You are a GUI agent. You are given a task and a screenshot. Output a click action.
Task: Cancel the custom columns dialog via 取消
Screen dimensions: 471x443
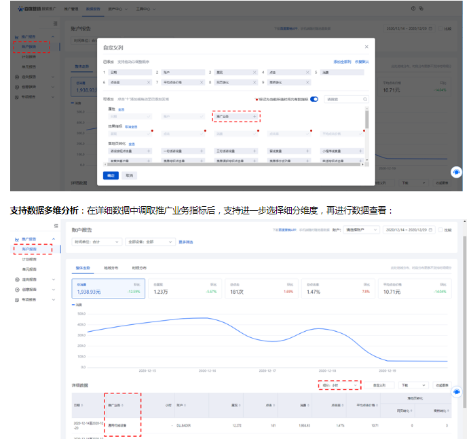130,176
